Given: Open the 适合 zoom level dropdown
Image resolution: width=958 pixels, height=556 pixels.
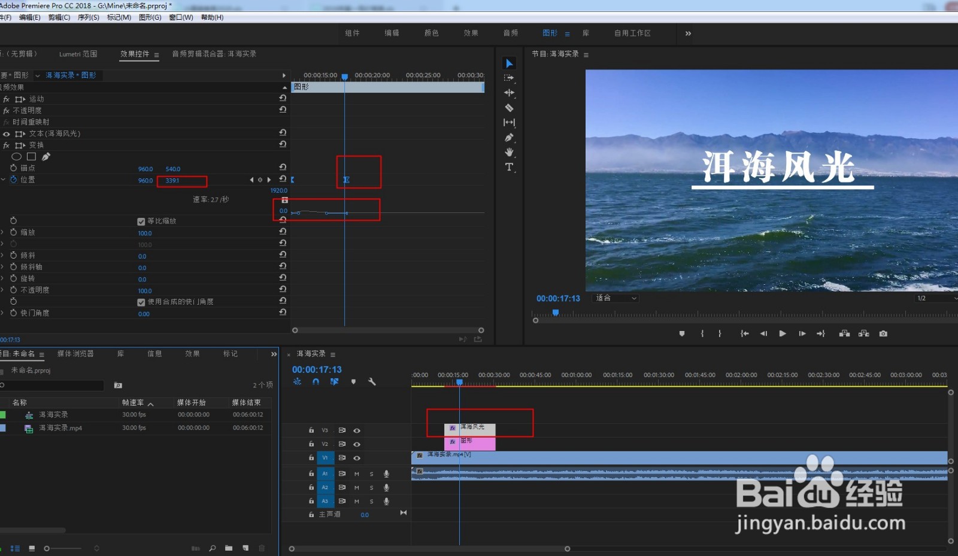Looking at the screenshot, I should pyautogui.click(x=616, y=298).
